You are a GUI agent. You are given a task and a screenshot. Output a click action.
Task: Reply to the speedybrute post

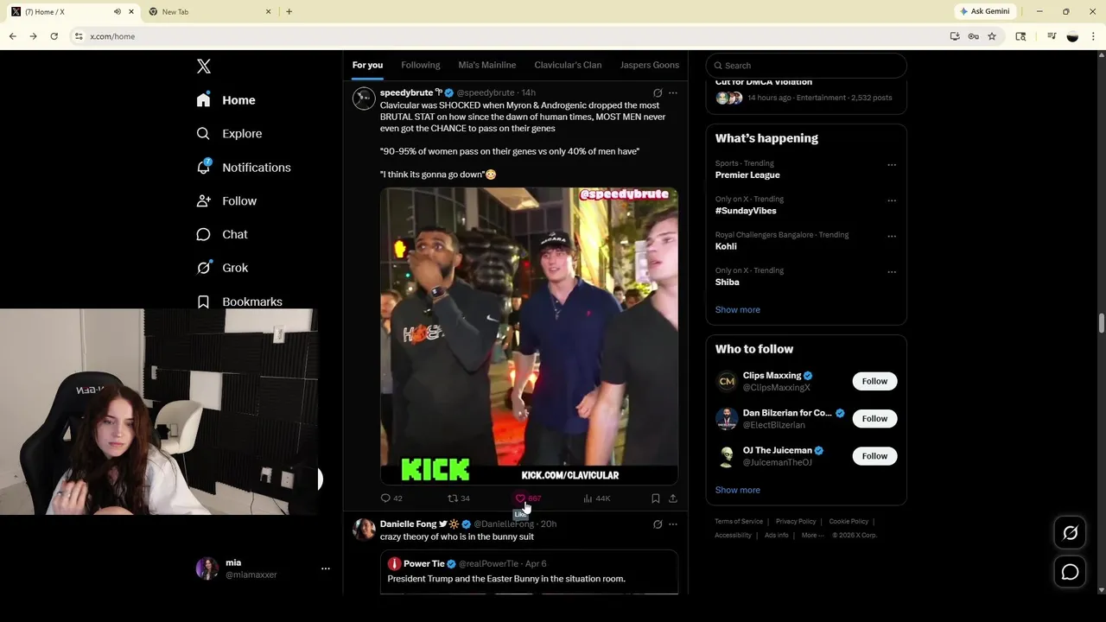click(391, 498)
